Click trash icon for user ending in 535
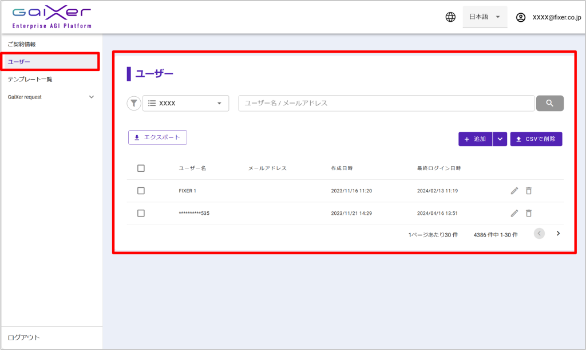The image size is (586, 350). point(529,213)
